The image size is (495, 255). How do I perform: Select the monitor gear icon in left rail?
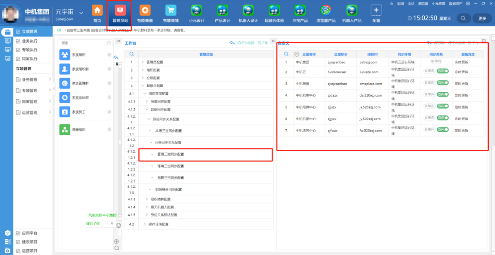(8, 59)
